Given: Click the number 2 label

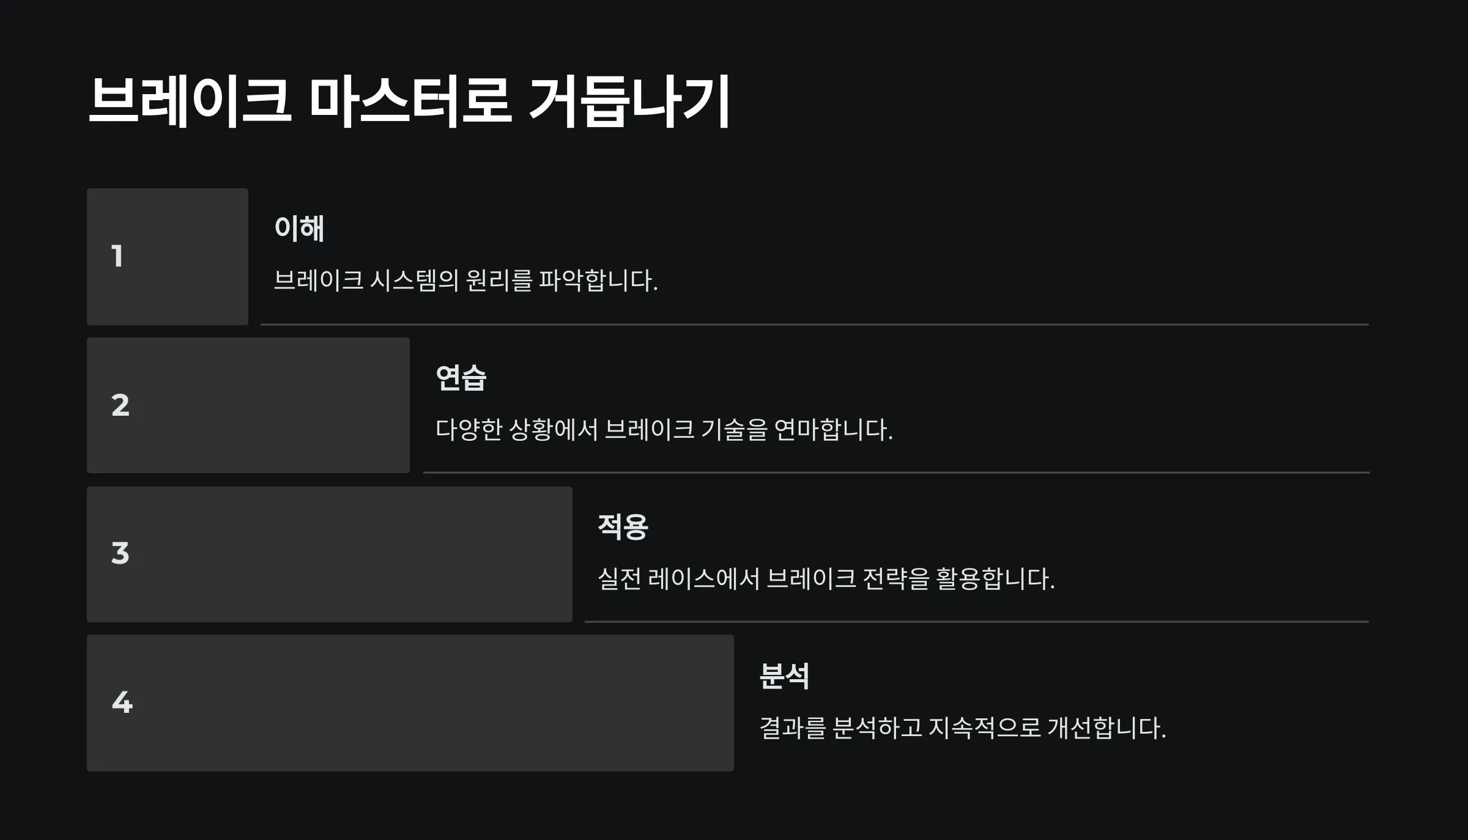Looking at the screenshot, I should click(x=120, y=405).
